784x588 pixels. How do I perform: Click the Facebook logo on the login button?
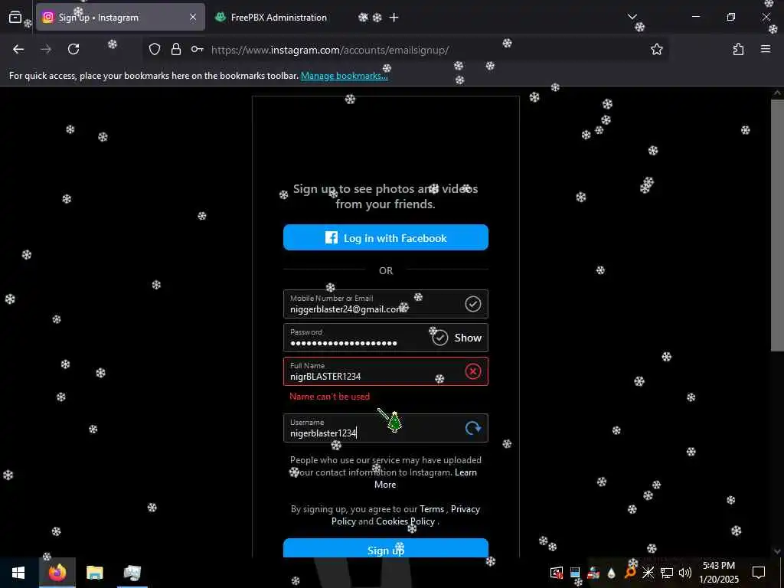coord(331,237)
